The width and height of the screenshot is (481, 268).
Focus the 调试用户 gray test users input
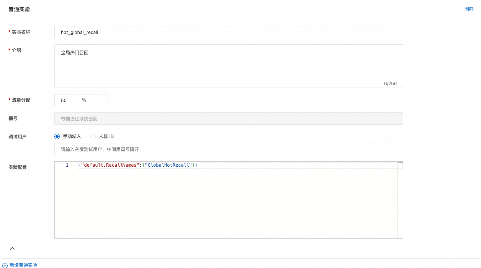(x=229, y=149)
